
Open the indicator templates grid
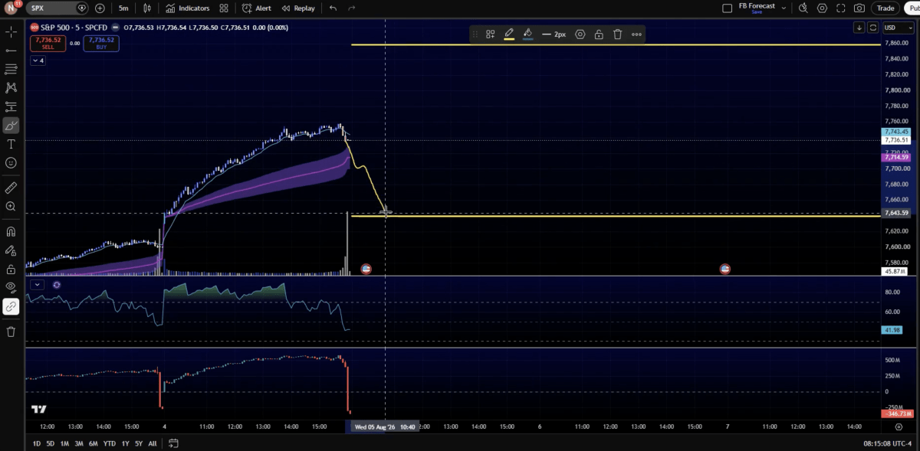[x=223, y=8]
